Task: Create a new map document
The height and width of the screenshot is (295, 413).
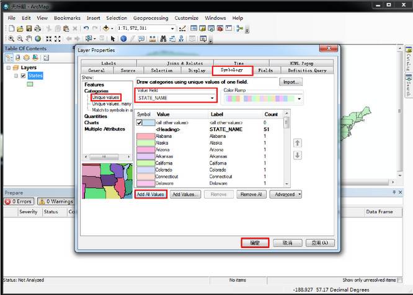Action: (x=11, y=28)
